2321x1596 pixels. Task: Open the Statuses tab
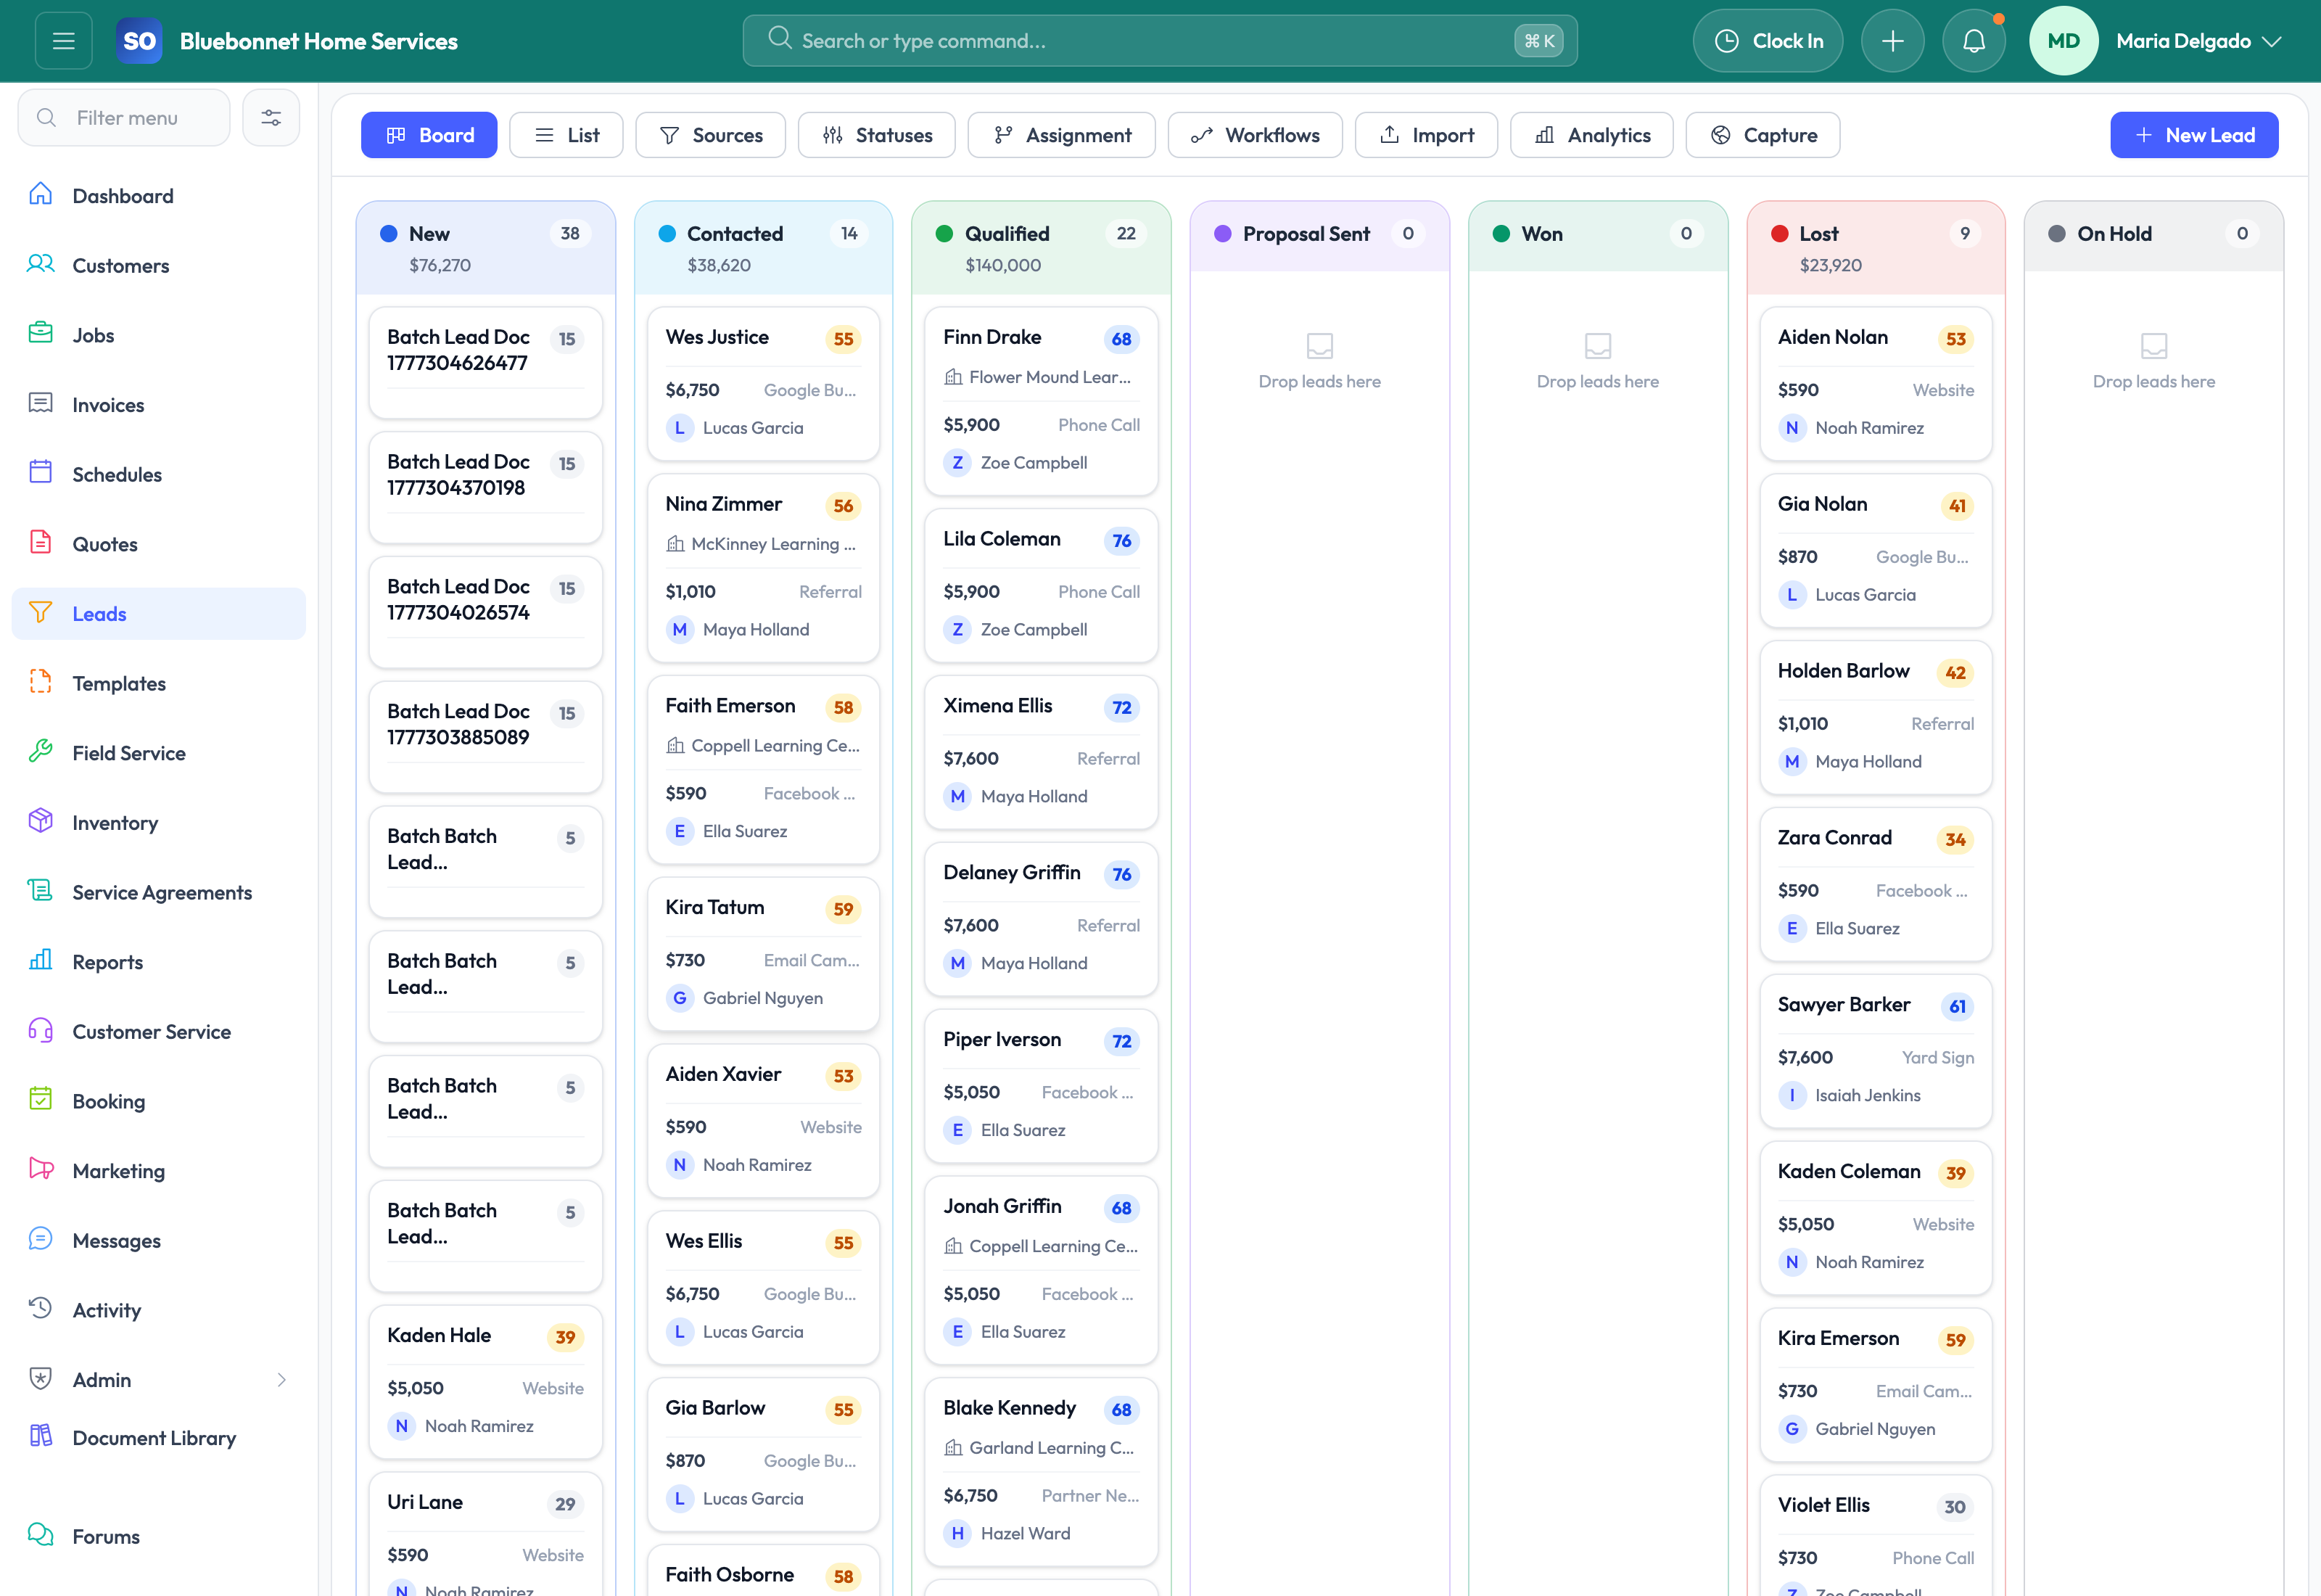pos(877,135)
